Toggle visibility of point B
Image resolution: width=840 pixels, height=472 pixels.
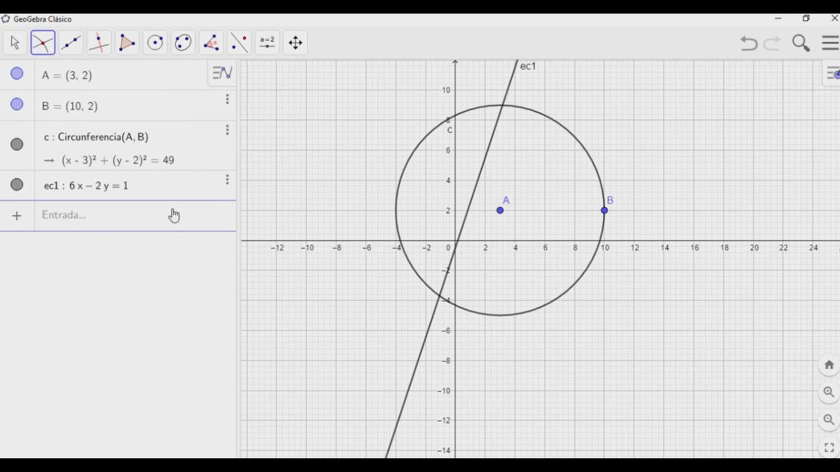[x=17, y=104]
